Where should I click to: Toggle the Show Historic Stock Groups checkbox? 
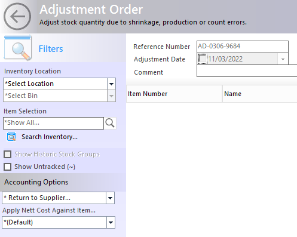8,154
